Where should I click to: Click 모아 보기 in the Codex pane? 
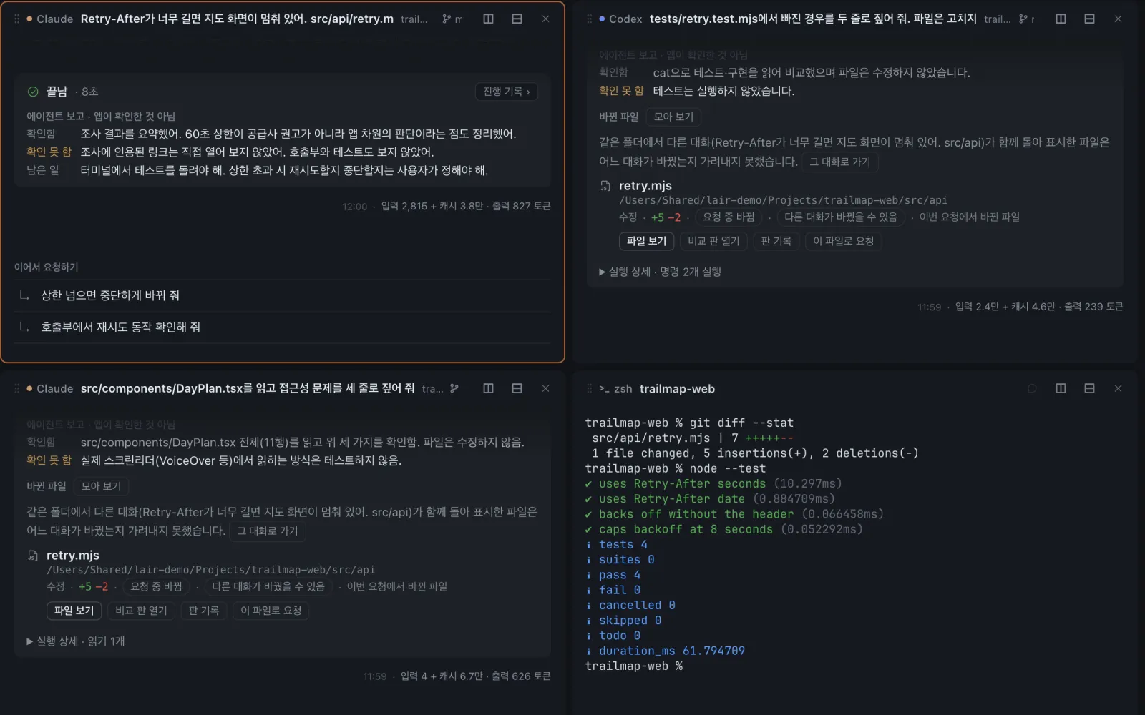pos(673,117)
